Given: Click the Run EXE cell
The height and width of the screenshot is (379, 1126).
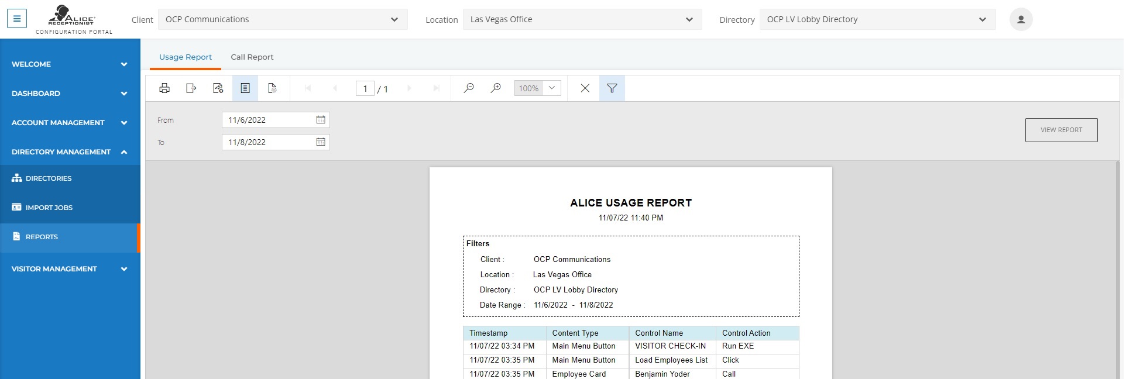Looking at the screenshot, I should [x=757, y=346].
